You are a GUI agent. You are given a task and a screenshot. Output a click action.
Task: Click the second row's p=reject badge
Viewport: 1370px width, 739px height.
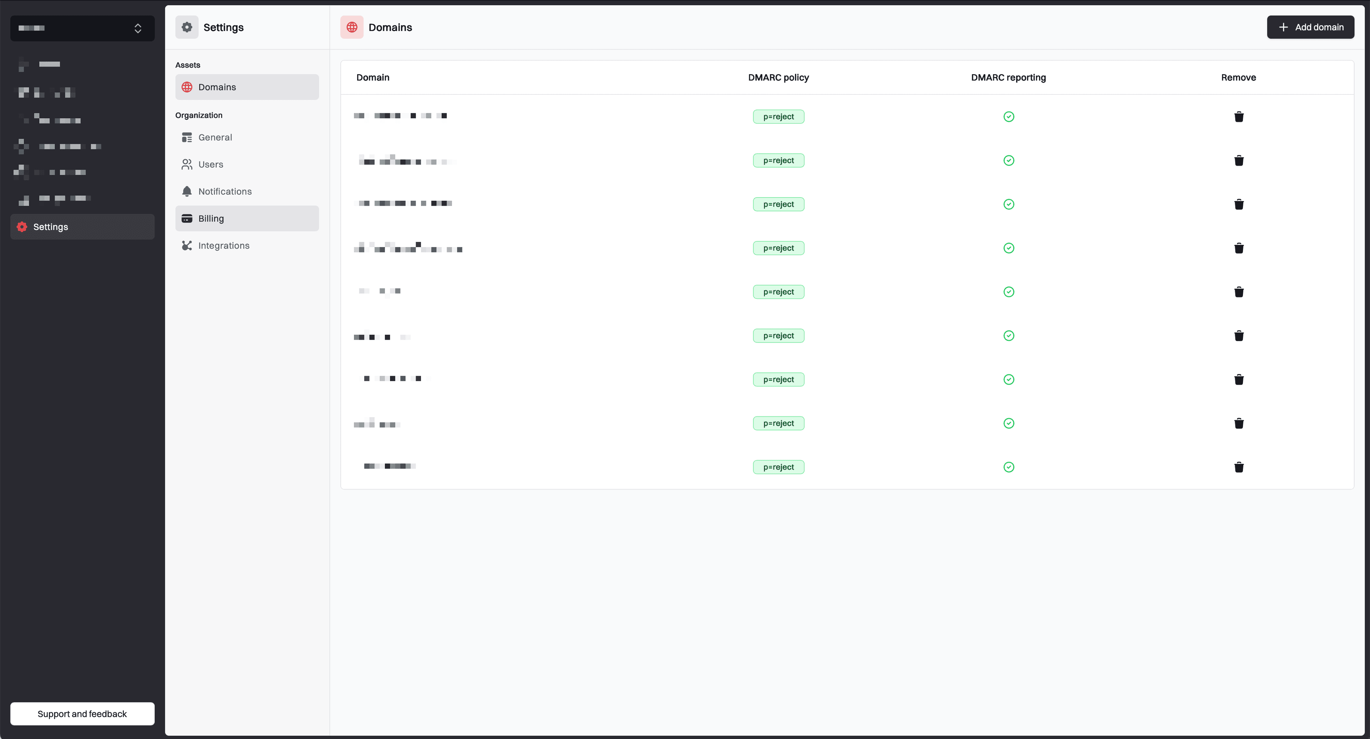point(778,160)
